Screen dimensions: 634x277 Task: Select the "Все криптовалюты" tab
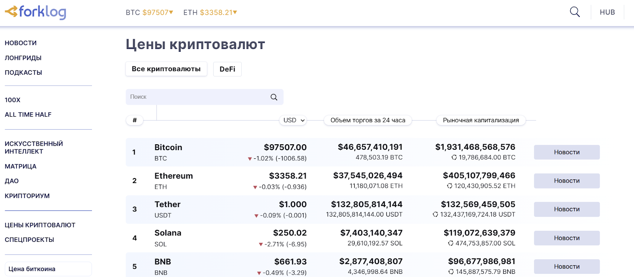166,69
